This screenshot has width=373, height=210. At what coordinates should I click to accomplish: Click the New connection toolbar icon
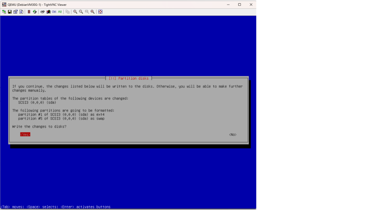click(4, 12)
